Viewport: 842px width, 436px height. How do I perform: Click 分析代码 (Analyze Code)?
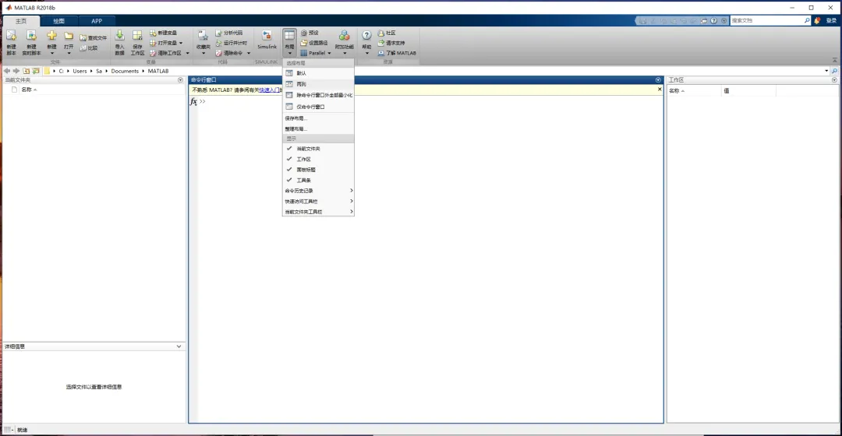[229, 33]
